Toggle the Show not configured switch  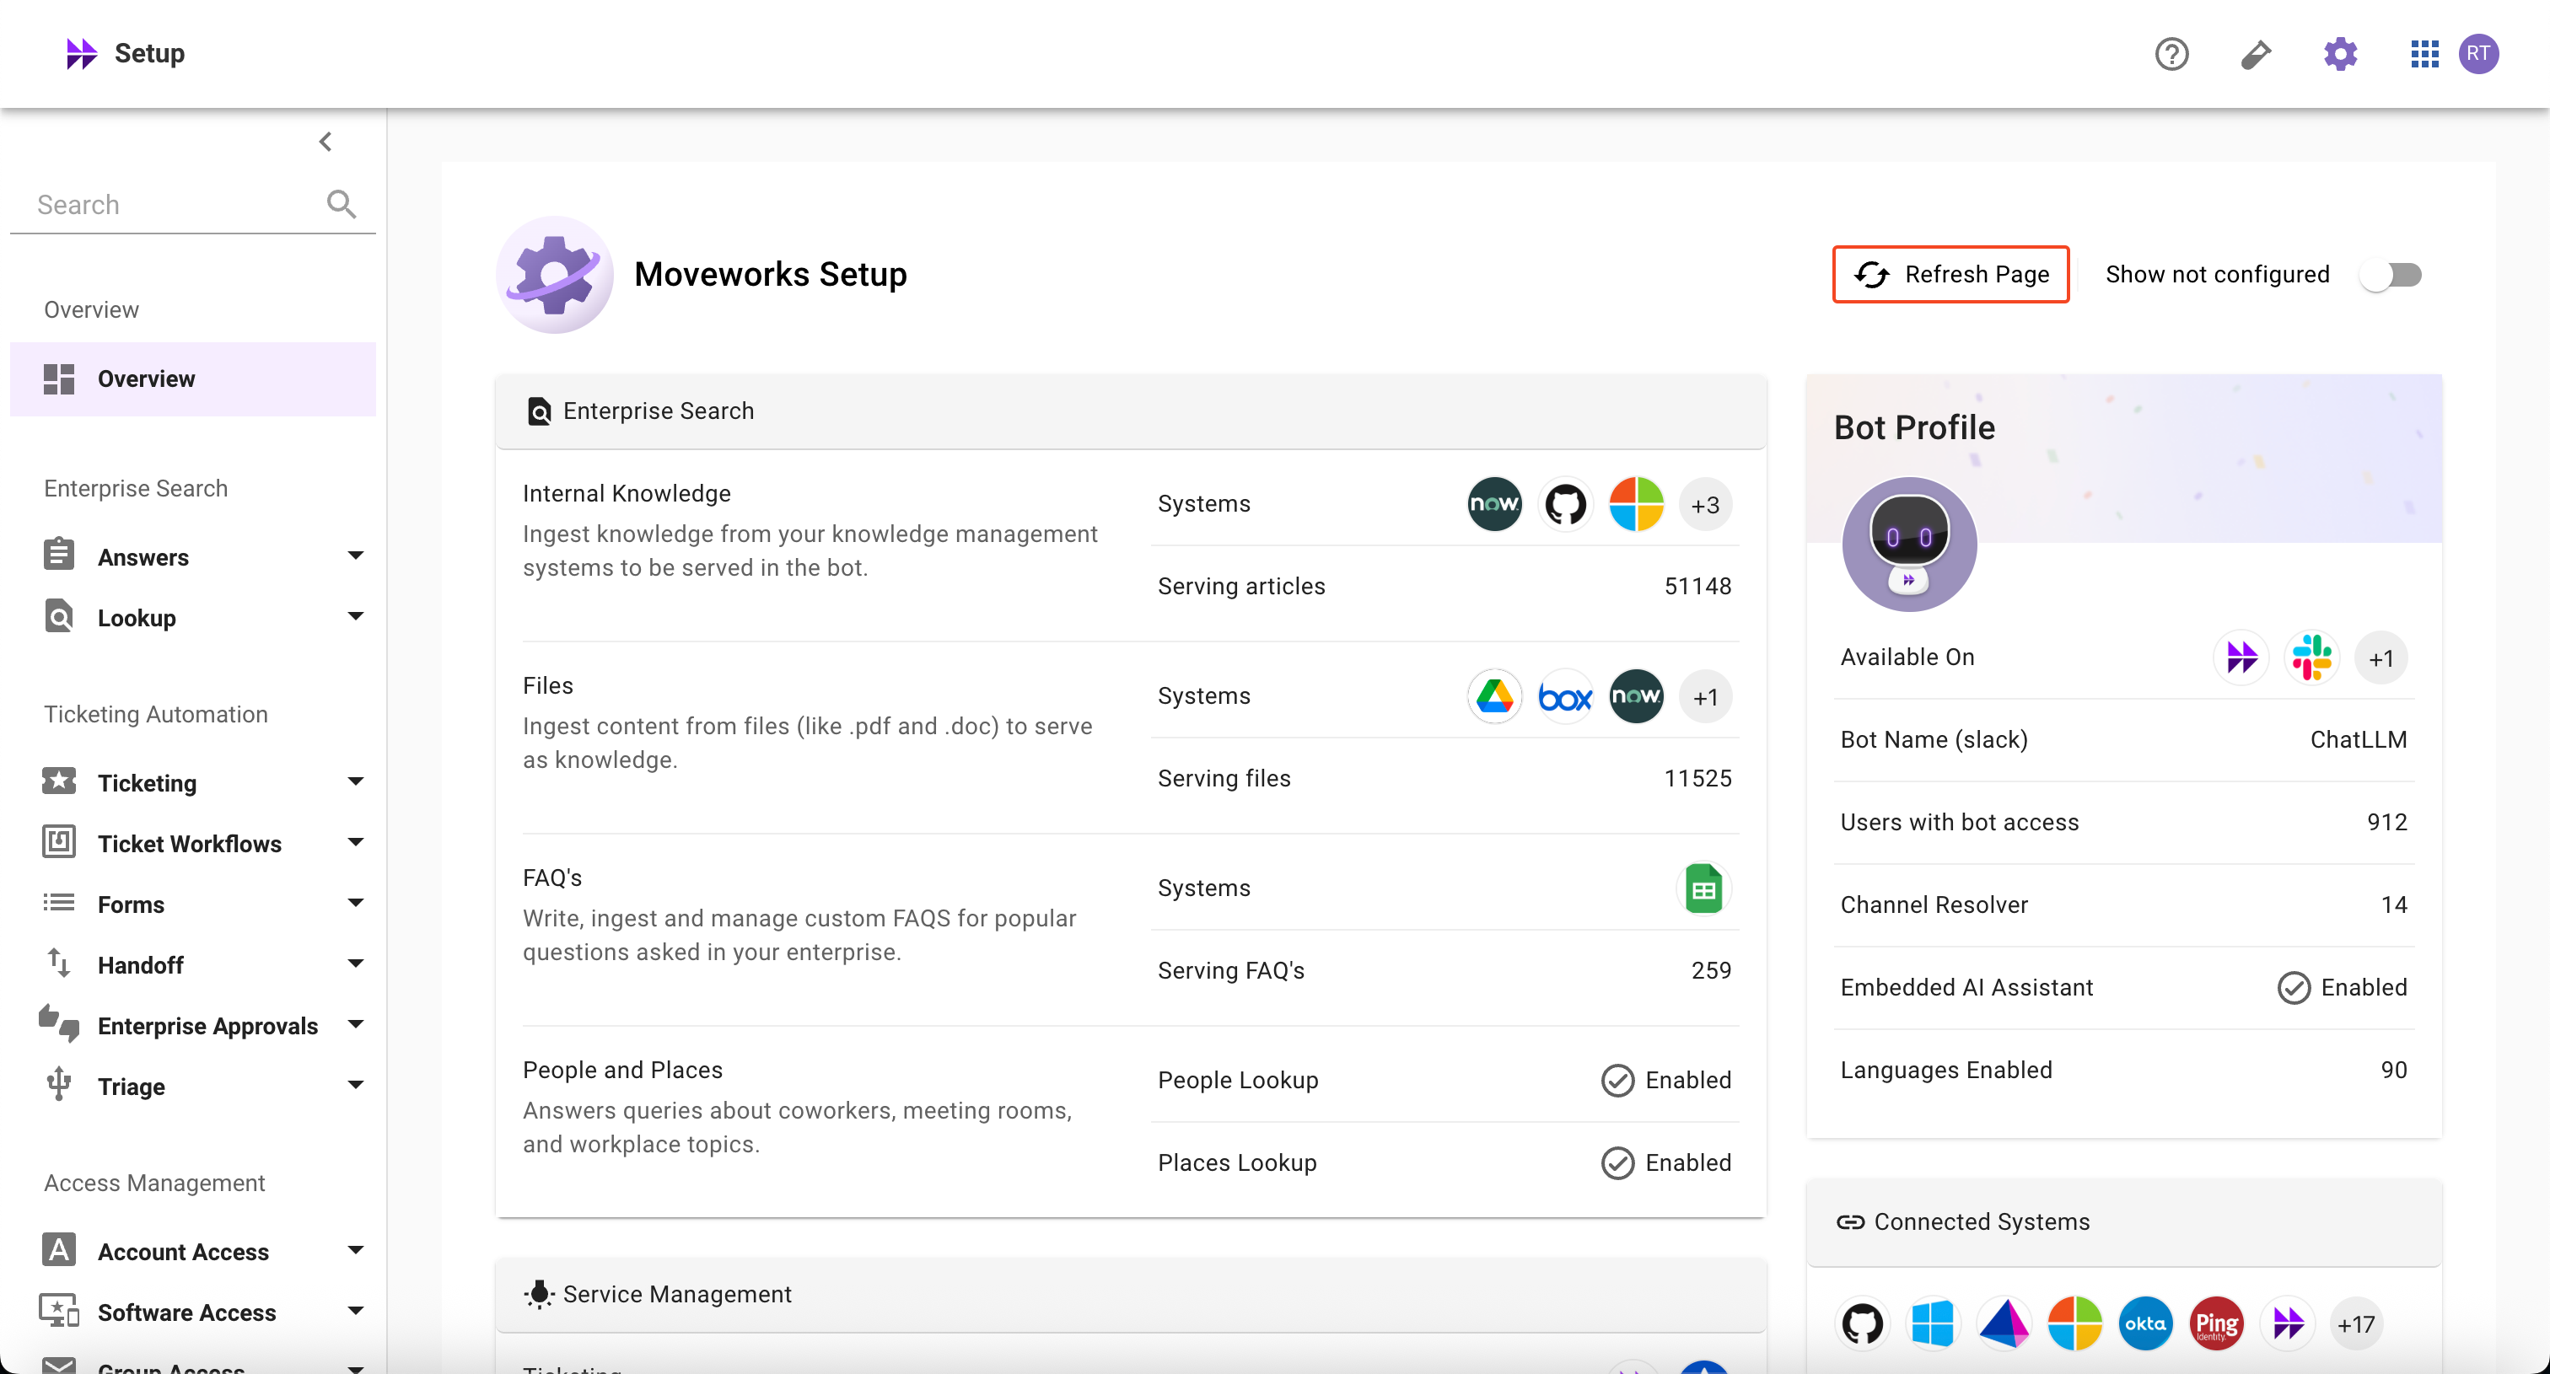tap(2391, 274)
